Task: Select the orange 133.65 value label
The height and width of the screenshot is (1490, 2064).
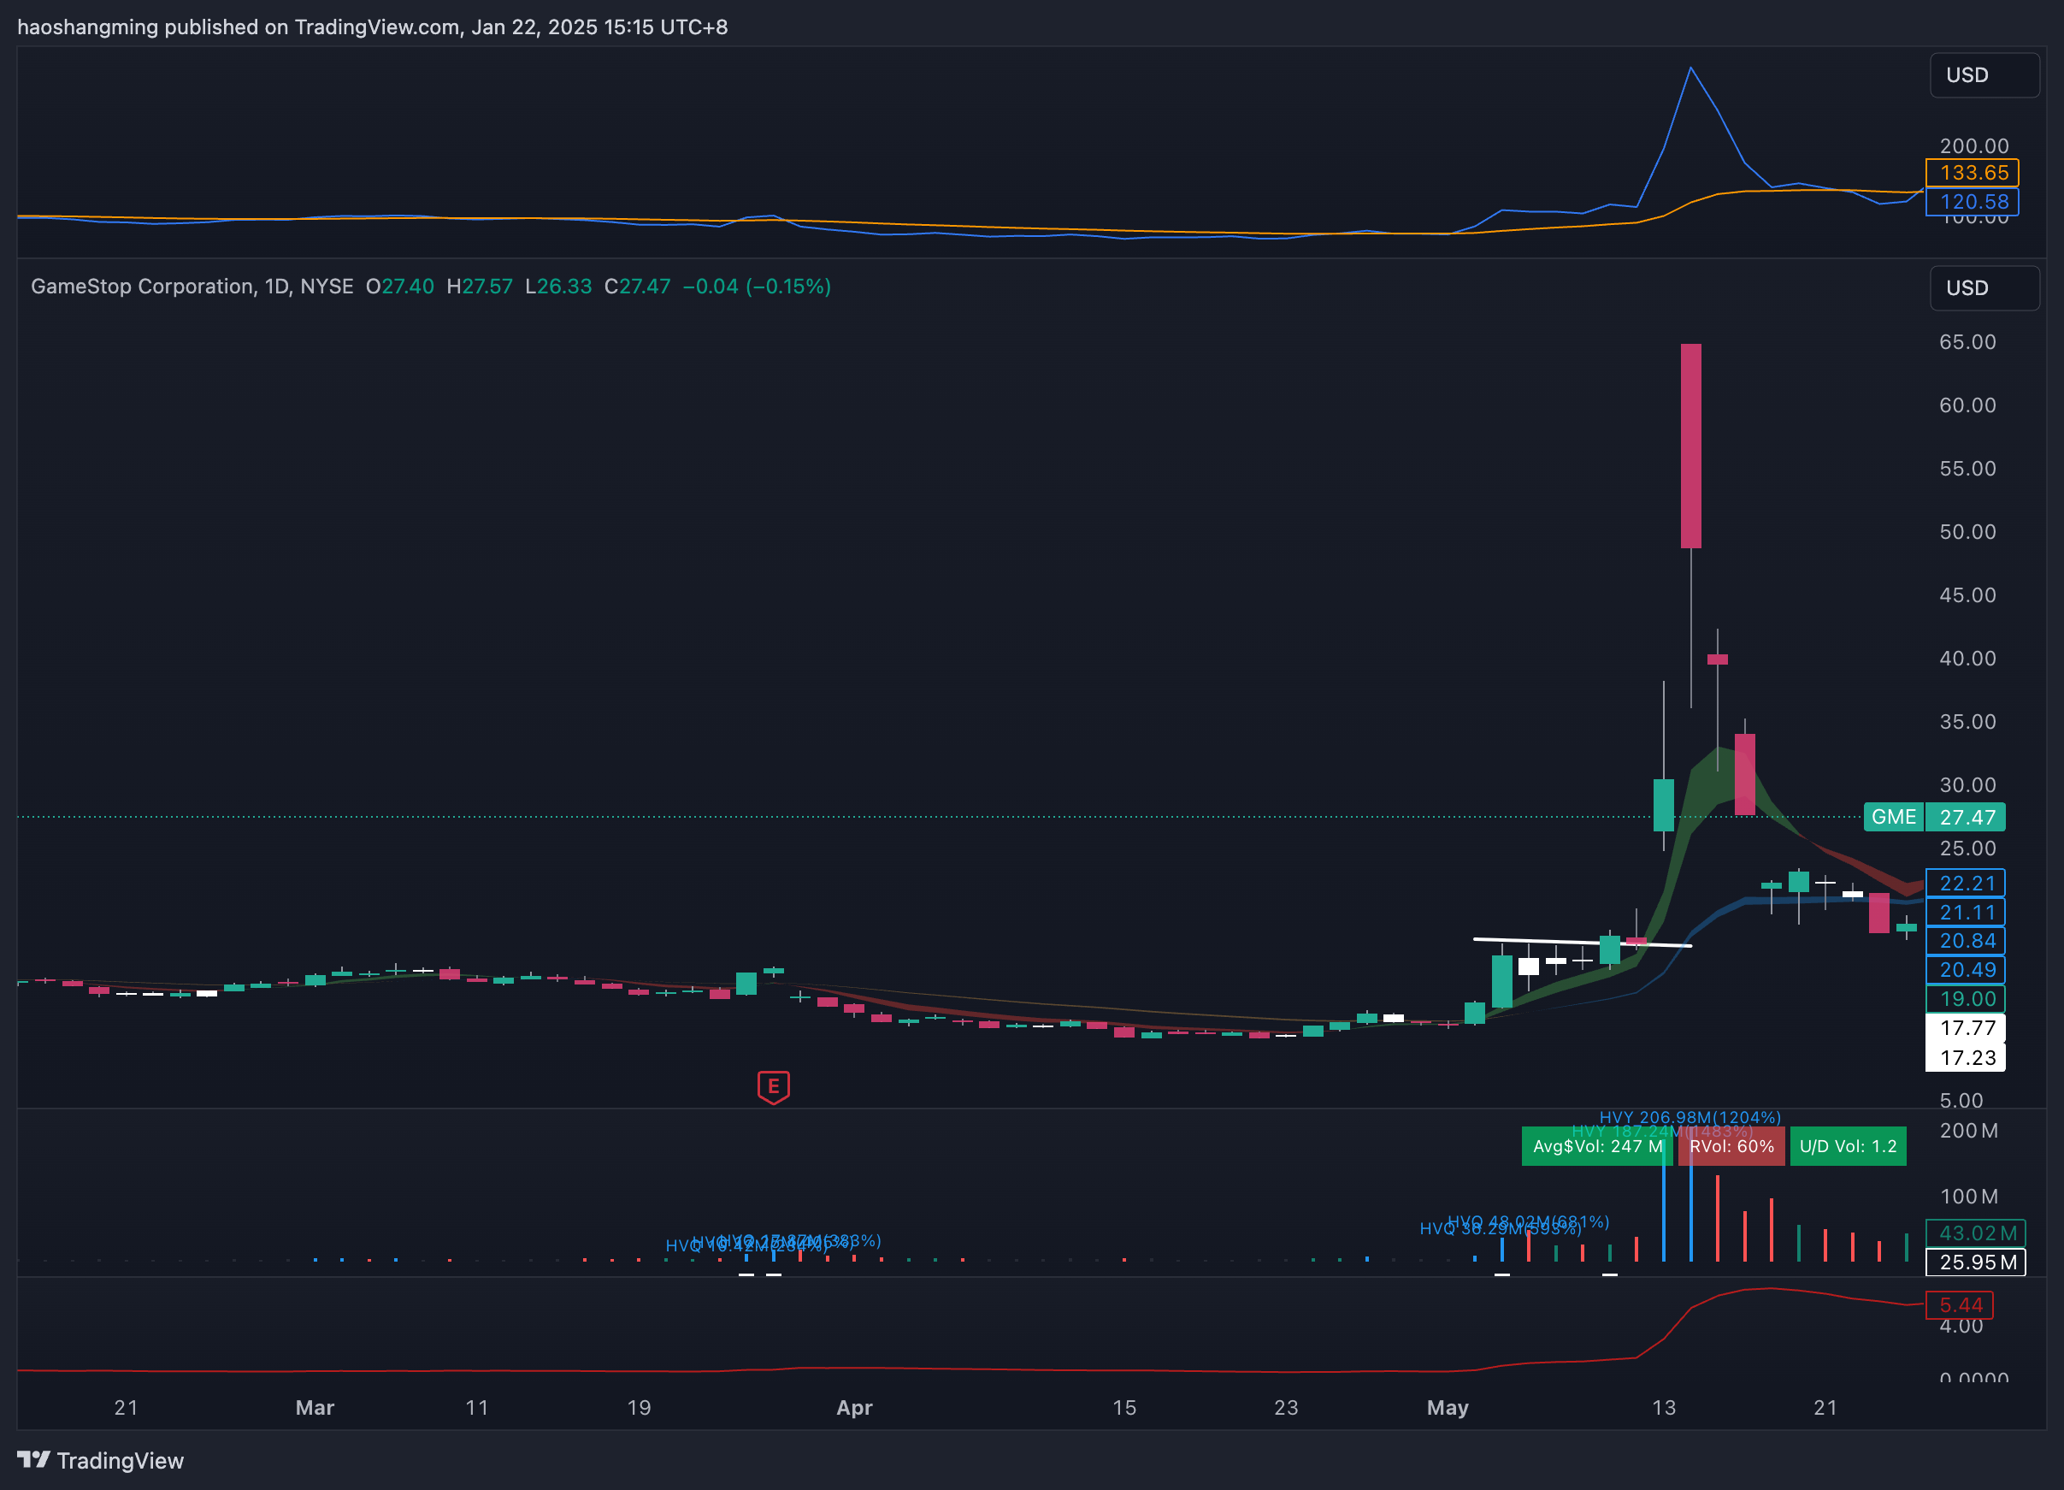Action: [1971, 172]
